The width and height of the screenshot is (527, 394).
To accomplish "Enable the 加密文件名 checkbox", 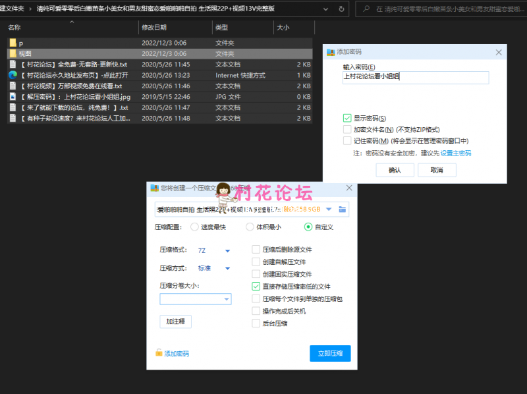I will point(347,129).
